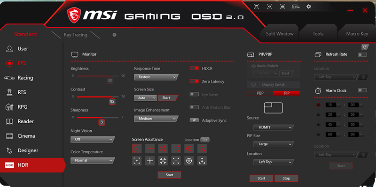
Task: Click Start next to Audio Switch
Action: coord(286,74)
